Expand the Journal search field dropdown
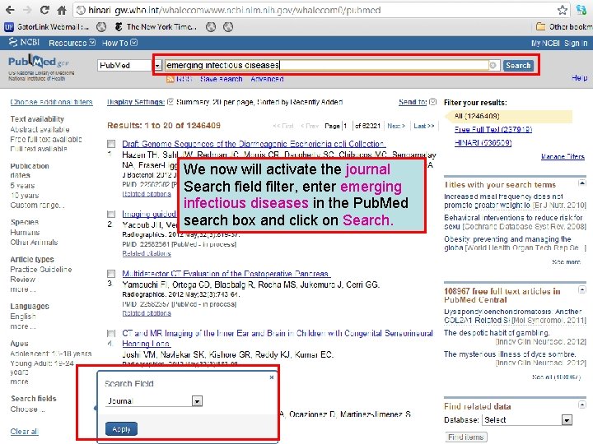This screenshot has height=444, width=593. 197,401
